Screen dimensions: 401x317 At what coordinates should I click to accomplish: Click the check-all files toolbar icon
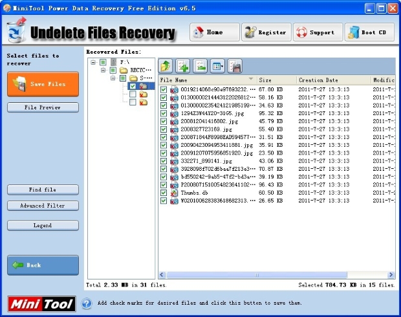(x=183, y=66)
